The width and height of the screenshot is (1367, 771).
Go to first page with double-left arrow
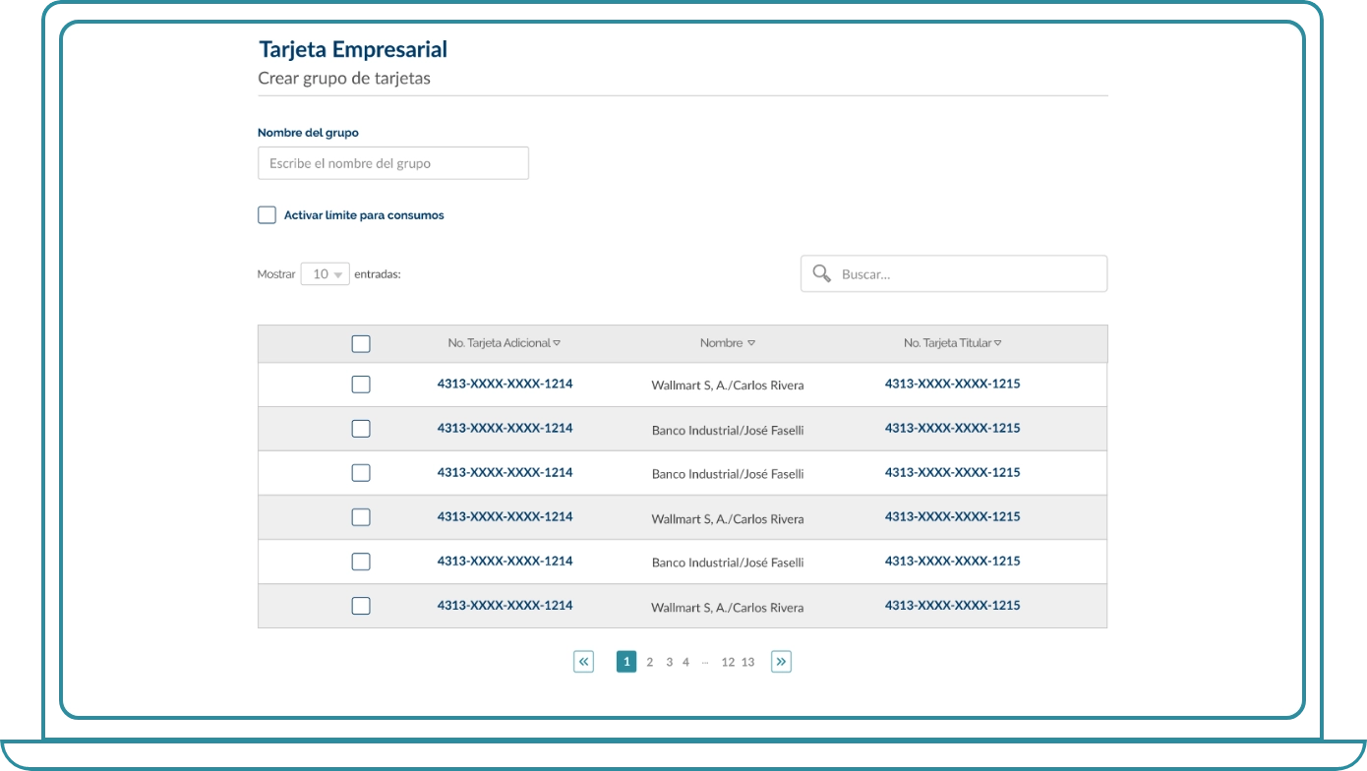[584, 662]
